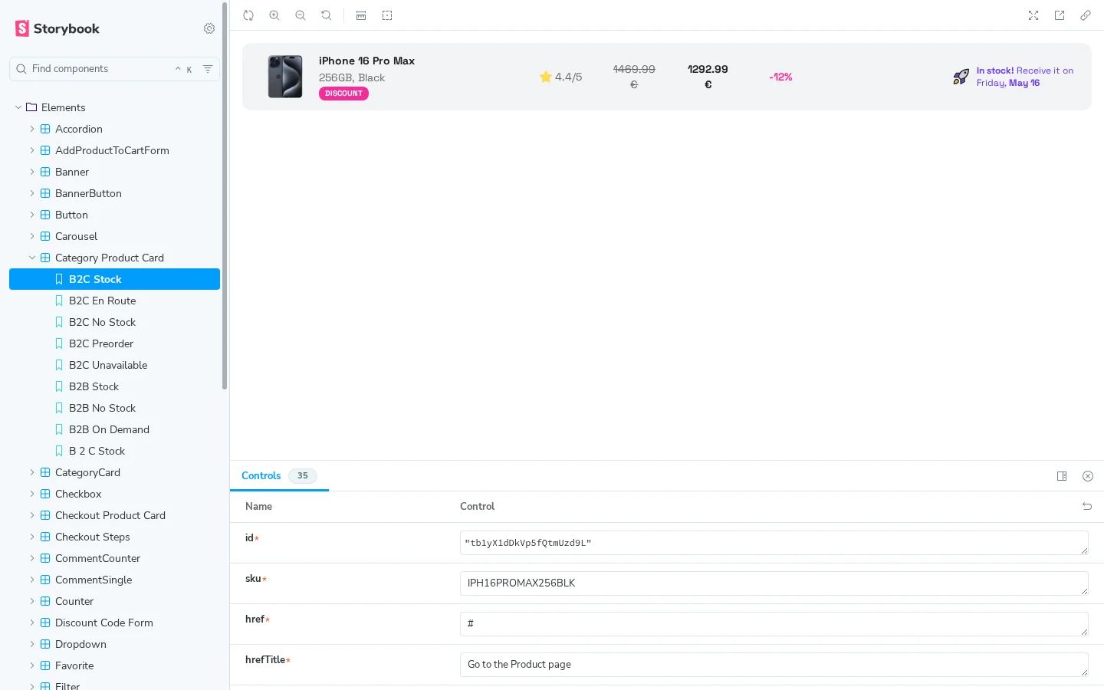The image size is (1104, 690).
Task: Click the rocket delivery icon
Action: coord(961,77)
